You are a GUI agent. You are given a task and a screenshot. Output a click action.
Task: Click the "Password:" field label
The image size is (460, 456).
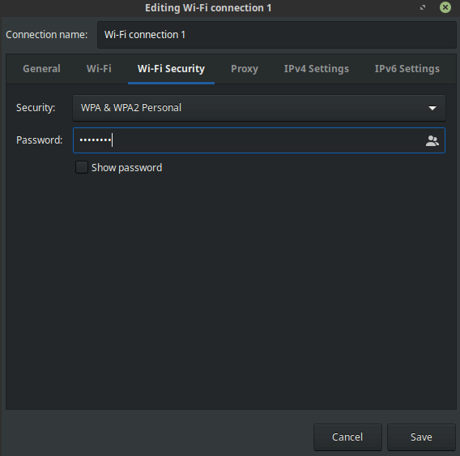pos(40,140)
